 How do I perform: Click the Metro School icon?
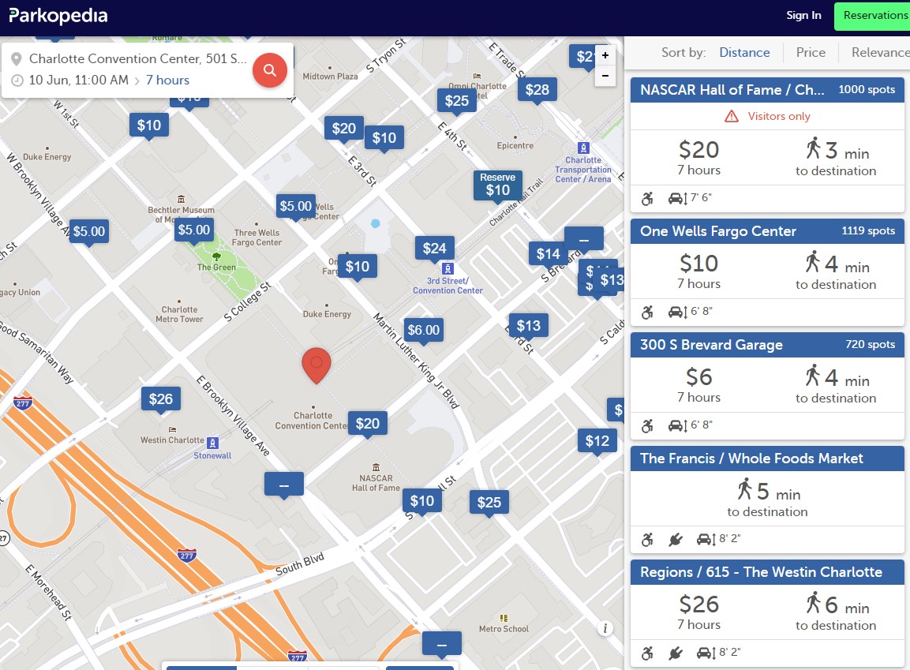tap(504, 618)
